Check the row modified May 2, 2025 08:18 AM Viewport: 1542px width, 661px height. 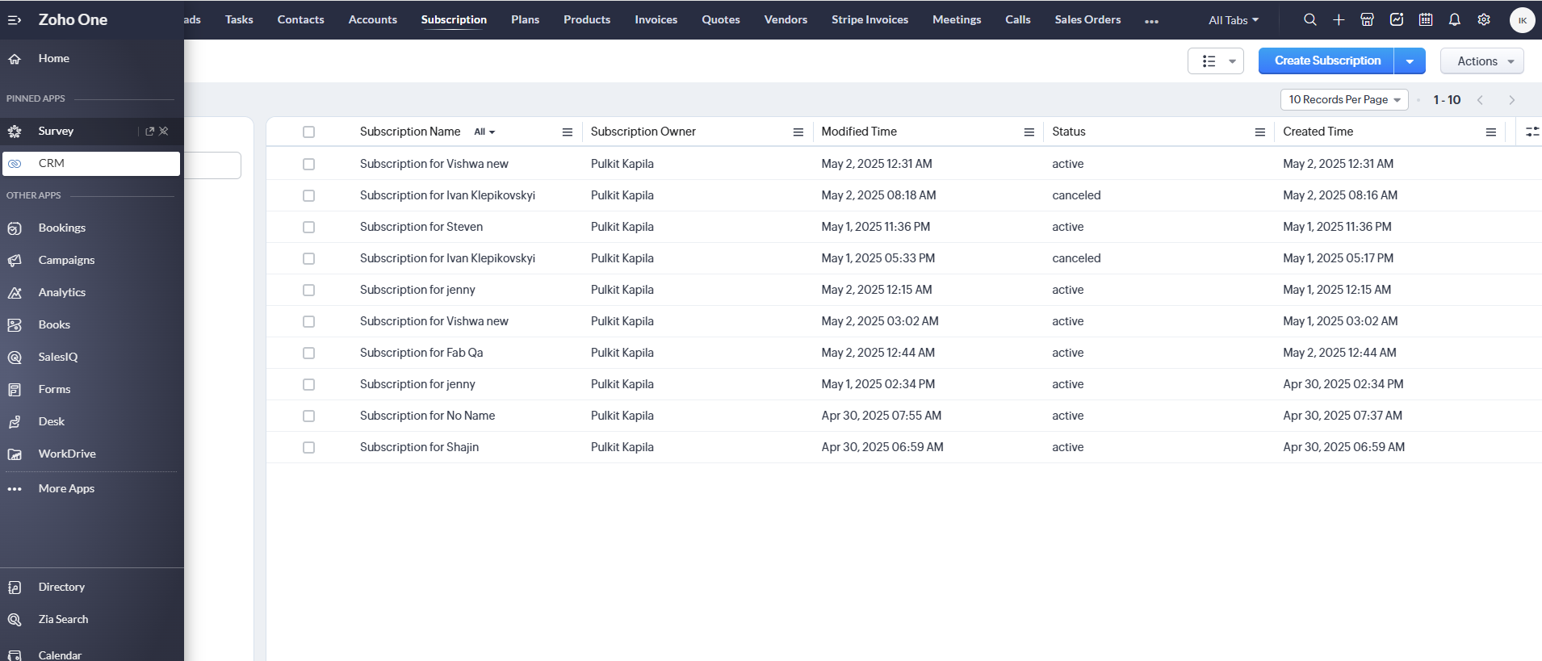pos(308,195)
